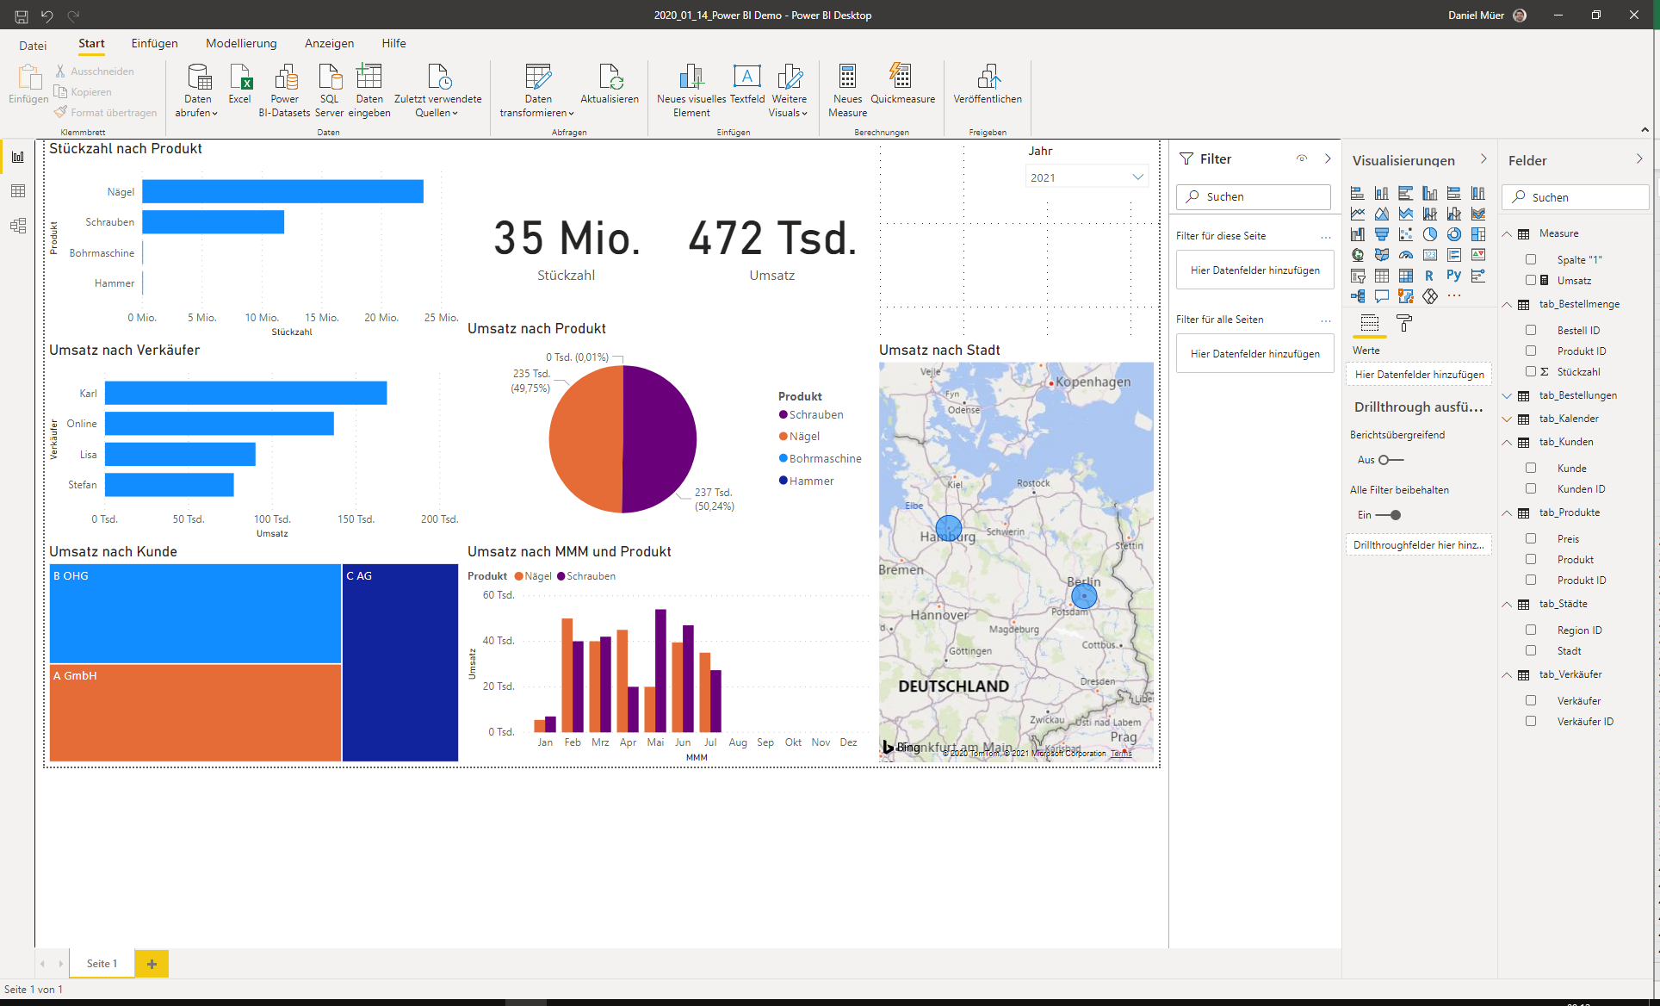
Task: Open the Model view icon
Action: click(x=18, y=226)
